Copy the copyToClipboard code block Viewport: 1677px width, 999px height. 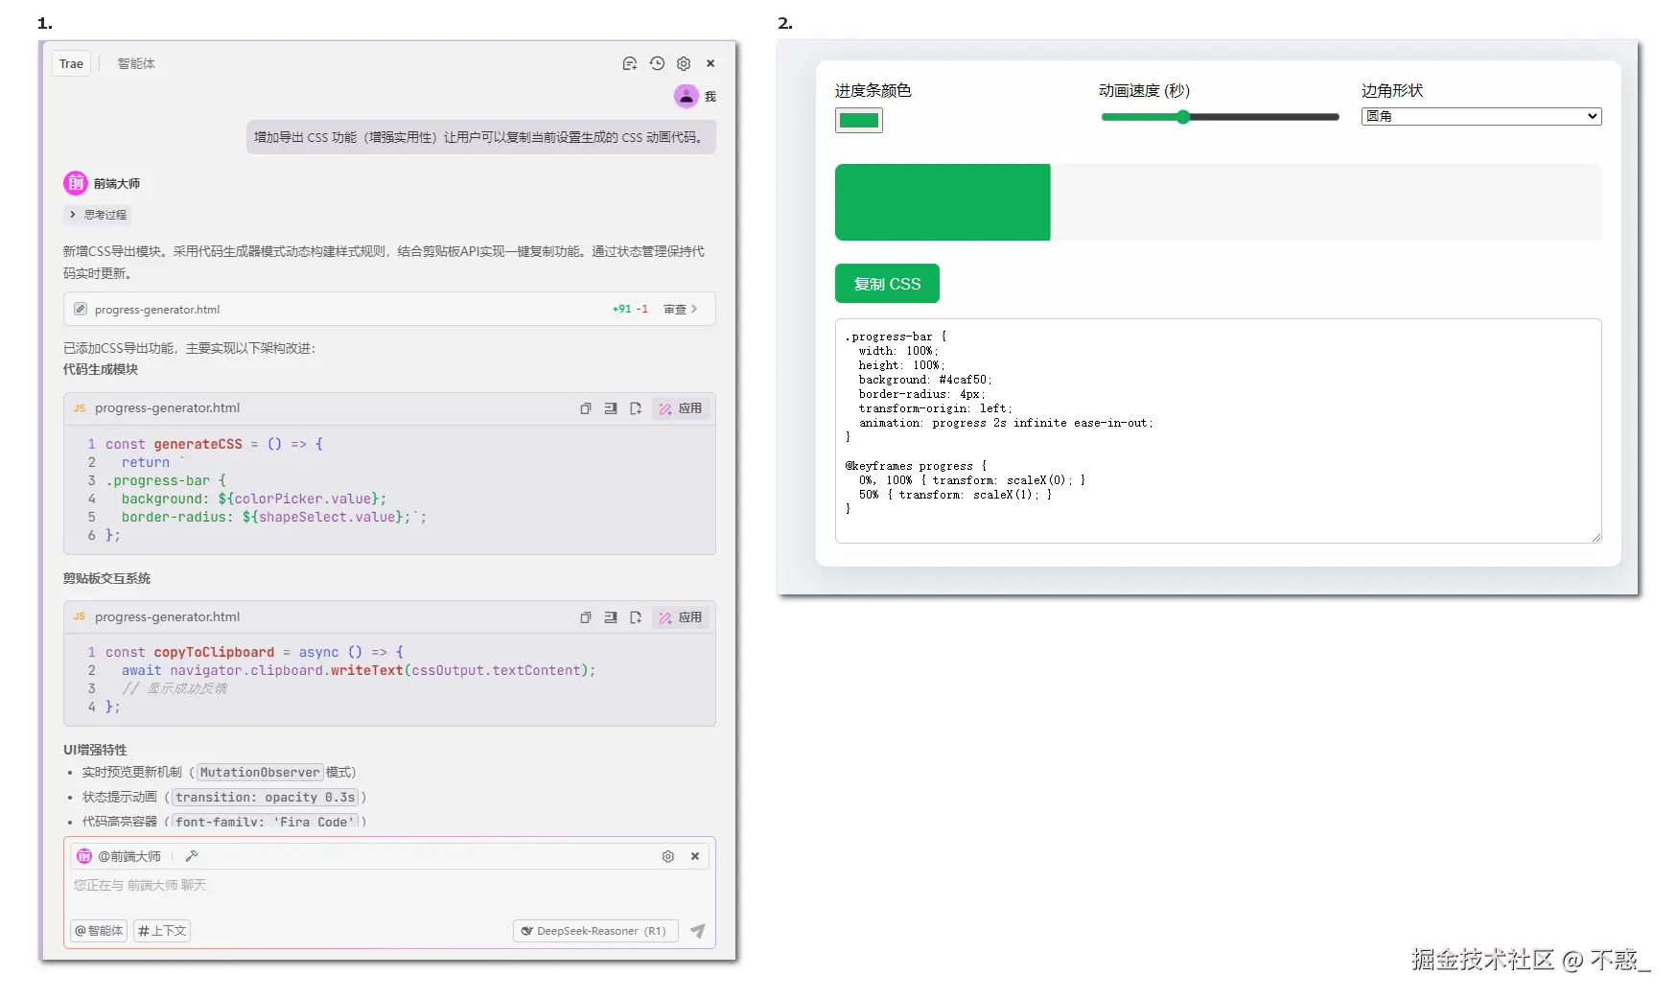(x=586, y=617)
